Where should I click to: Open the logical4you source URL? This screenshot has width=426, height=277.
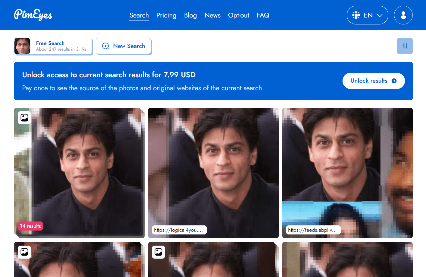(x=179, y=230)
